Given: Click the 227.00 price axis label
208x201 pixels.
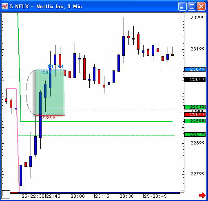Looking at the screenshot, I should [197, 174].
